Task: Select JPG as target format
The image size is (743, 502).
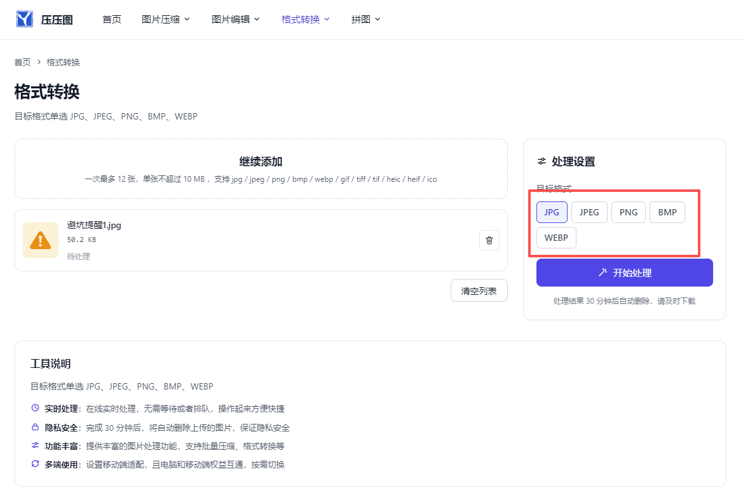Action: point(552,212)
